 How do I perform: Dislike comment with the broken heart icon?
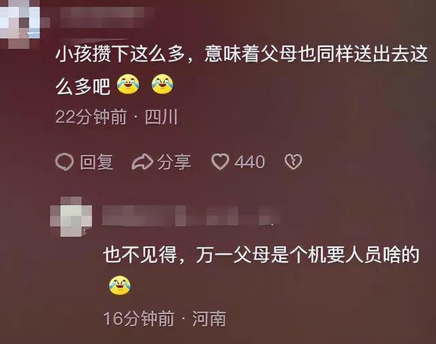pos(294,162)
